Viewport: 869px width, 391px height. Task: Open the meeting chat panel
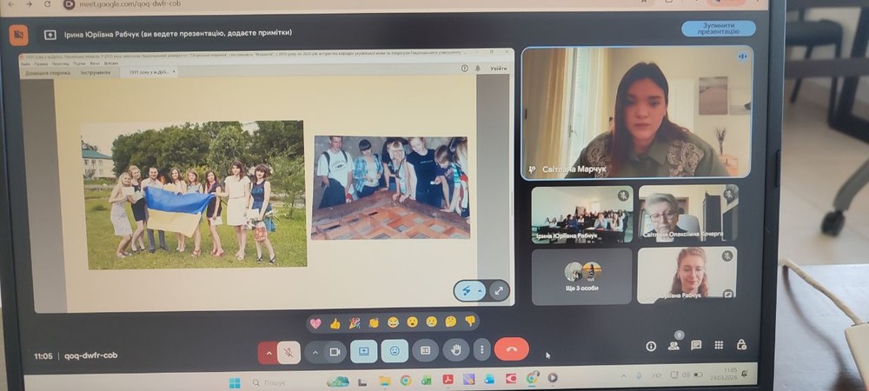[696, 345]
